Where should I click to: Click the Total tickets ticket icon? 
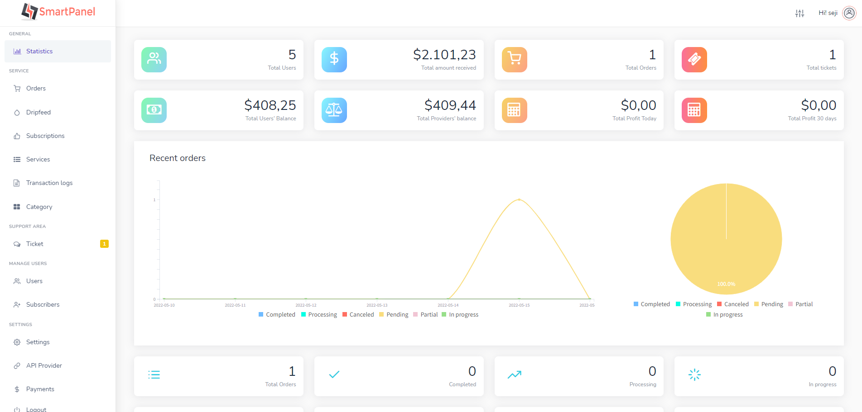(694, 60)
